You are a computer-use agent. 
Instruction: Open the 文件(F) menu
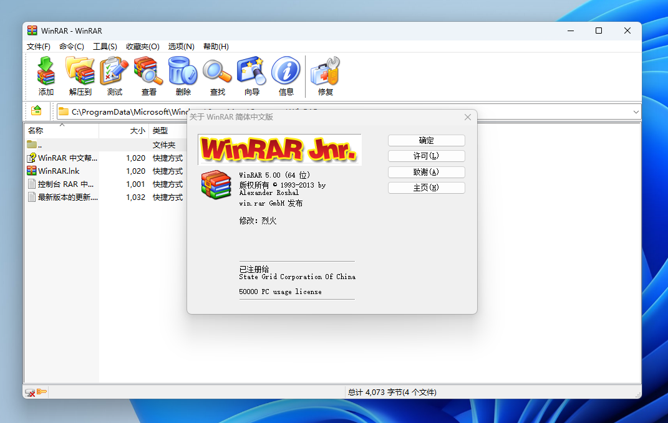(x=38, y=46)
